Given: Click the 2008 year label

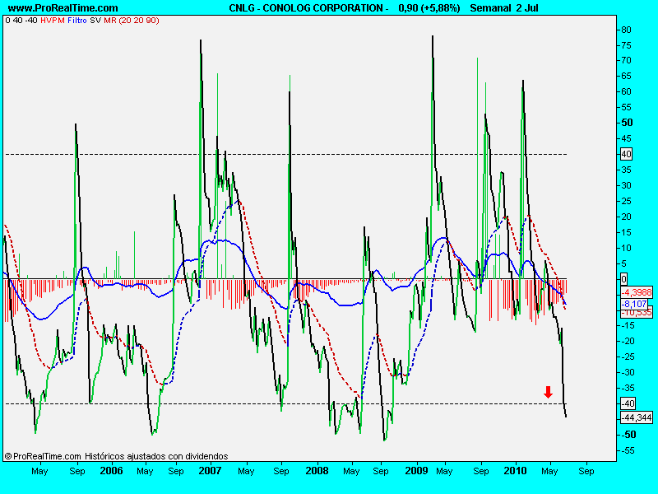Looking at the screenshot, I should (317, 470).
